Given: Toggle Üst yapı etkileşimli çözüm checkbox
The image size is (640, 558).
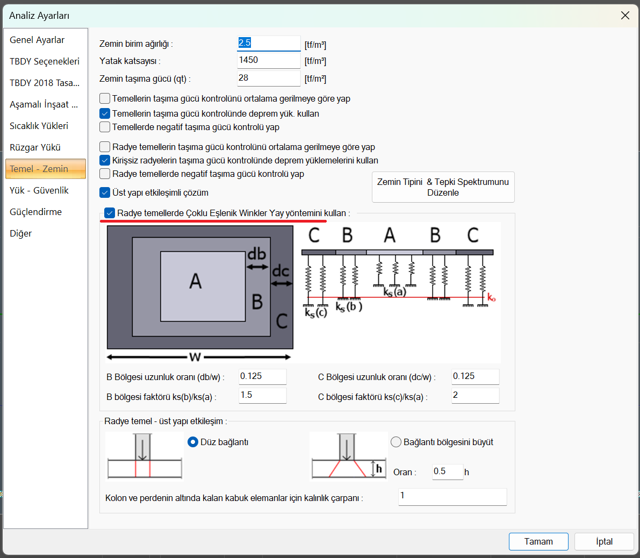Looking at the screenshot, I should pyautogui.click(x=105, y=192).
